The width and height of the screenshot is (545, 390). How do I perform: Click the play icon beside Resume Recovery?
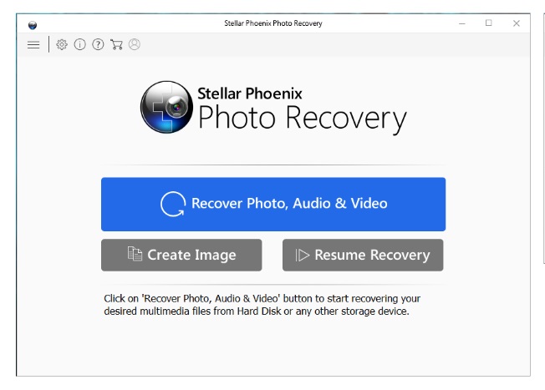point(302,255)
